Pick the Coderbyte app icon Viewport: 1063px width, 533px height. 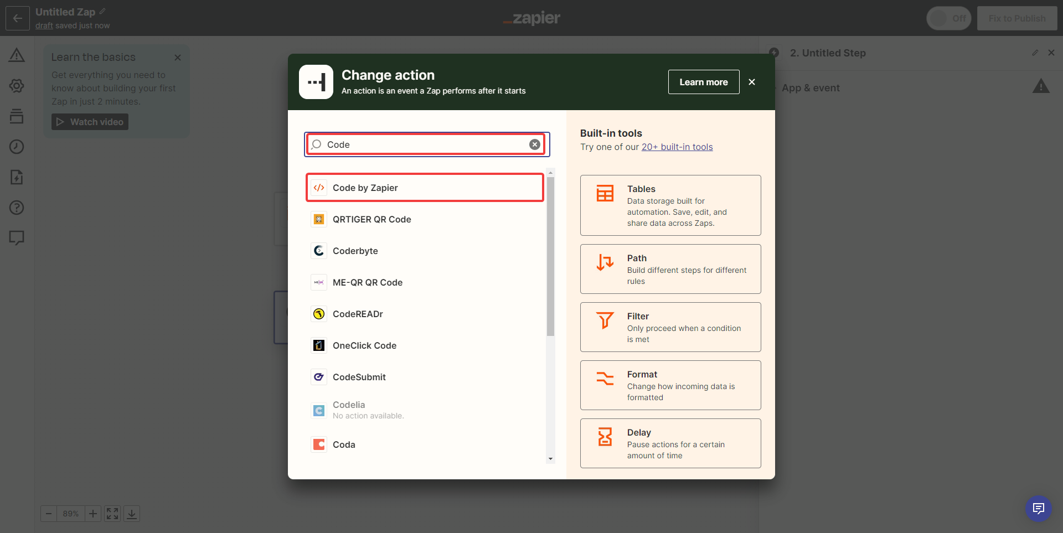tap(319, 251)
